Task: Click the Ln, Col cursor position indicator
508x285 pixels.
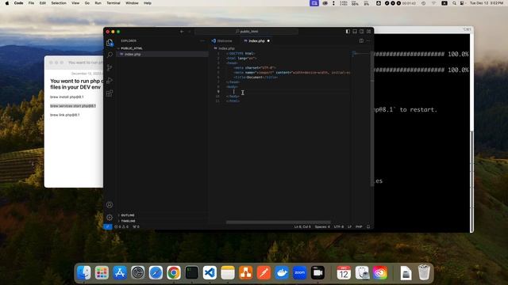Action: [302, 227]
